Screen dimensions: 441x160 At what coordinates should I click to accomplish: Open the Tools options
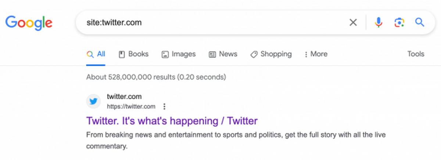[416, 54]
